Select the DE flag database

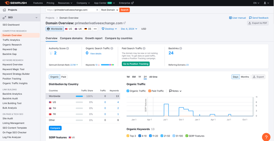tap(88, 29)
